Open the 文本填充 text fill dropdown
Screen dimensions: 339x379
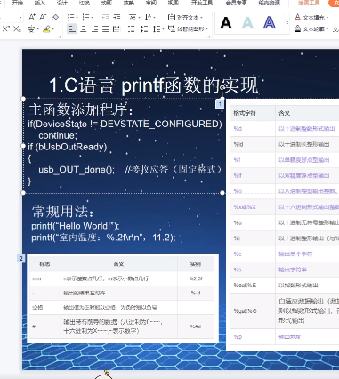click(x=311, y=18)
